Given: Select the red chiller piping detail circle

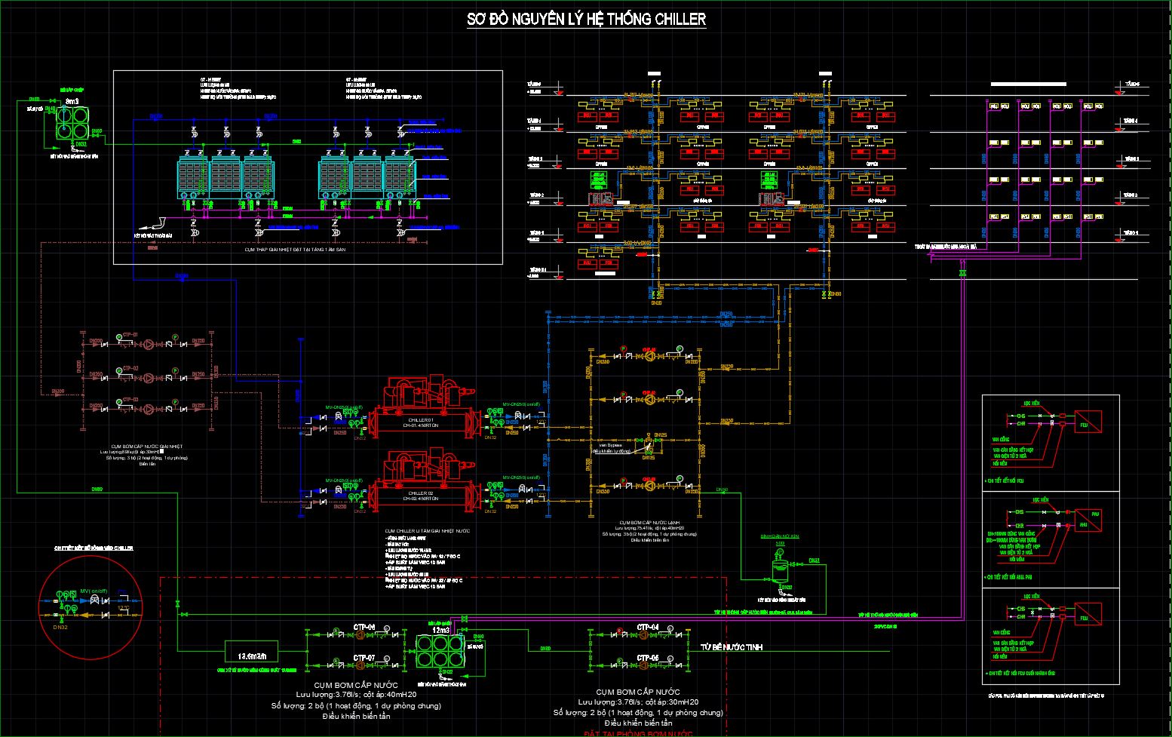Looking at the screenshot, I should pyautogui.click(x=91, y=606).
